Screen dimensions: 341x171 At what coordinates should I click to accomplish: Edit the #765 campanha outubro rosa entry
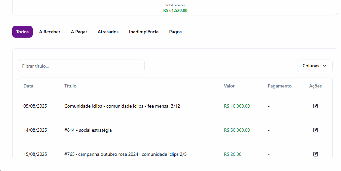[x=315, y=154]
